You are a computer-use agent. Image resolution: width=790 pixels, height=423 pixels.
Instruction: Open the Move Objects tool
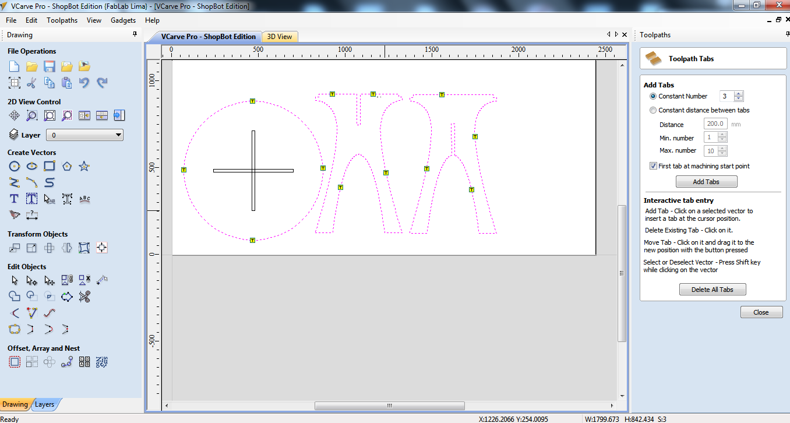pyautogui.click(x=15, y=248)
